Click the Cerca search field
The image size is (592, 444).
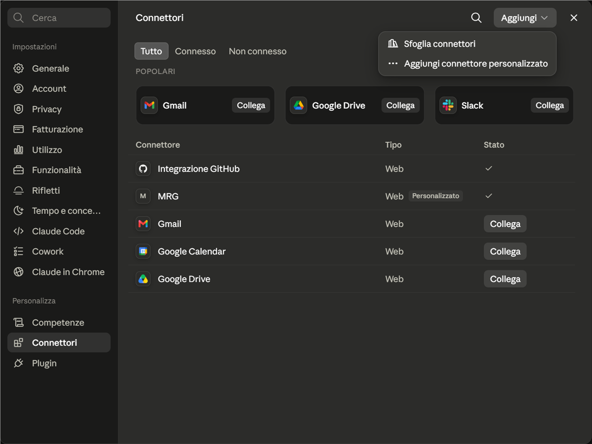point(59,18)
